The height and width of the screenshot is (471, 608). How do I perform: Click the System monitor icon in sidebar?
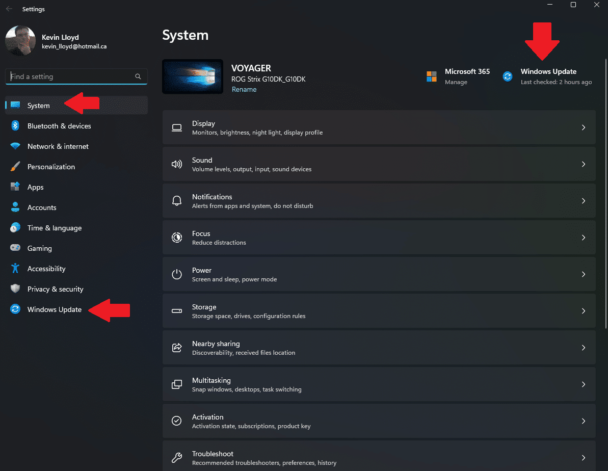click(15, 105)
